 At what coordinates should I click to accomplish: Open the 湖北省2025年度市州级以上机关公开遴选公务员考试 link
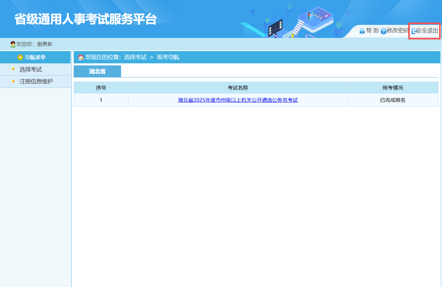(238, 100)
